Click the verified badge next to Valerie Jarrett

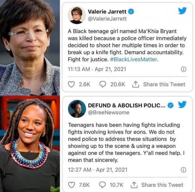[131, 12]
